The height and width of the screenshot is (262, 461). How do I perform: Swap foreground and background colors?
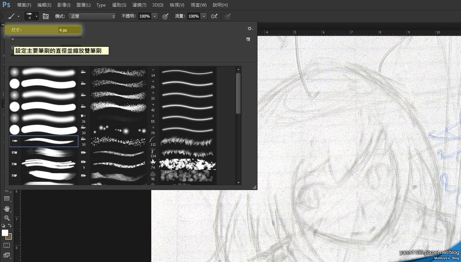click(10, 226)
